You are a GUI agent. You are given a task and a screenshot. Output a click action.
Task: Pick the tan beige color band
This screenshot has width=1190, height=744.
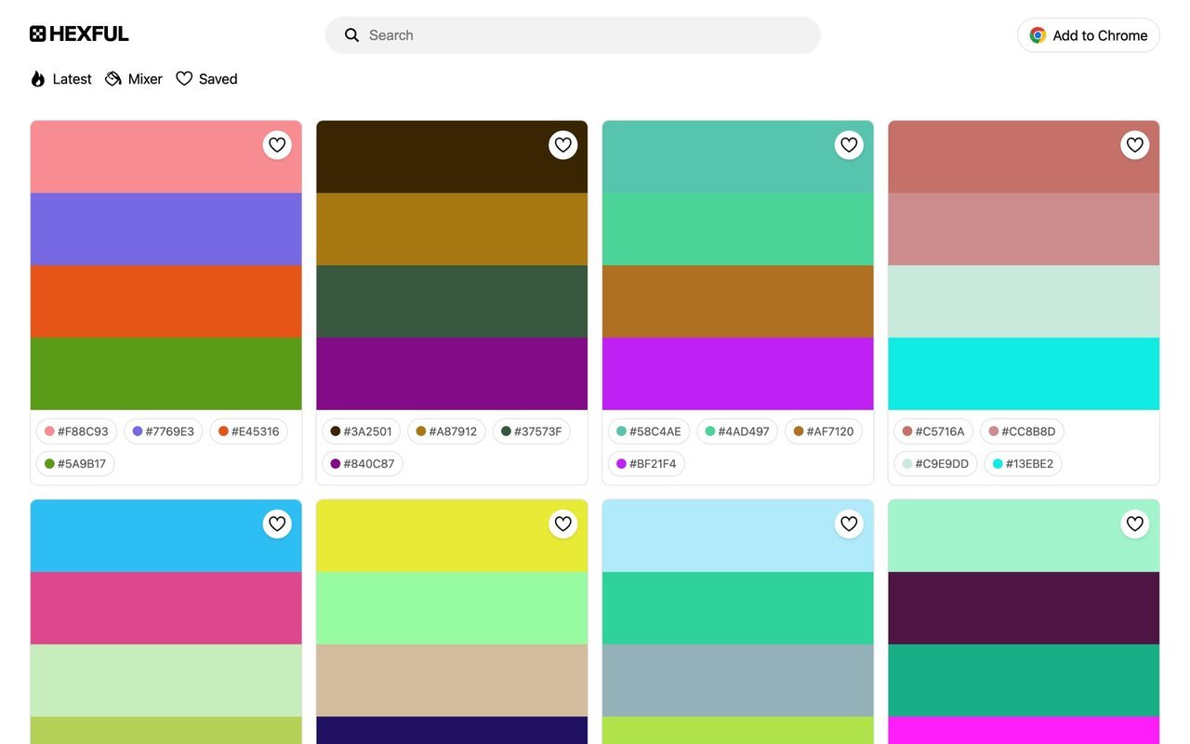452,681
